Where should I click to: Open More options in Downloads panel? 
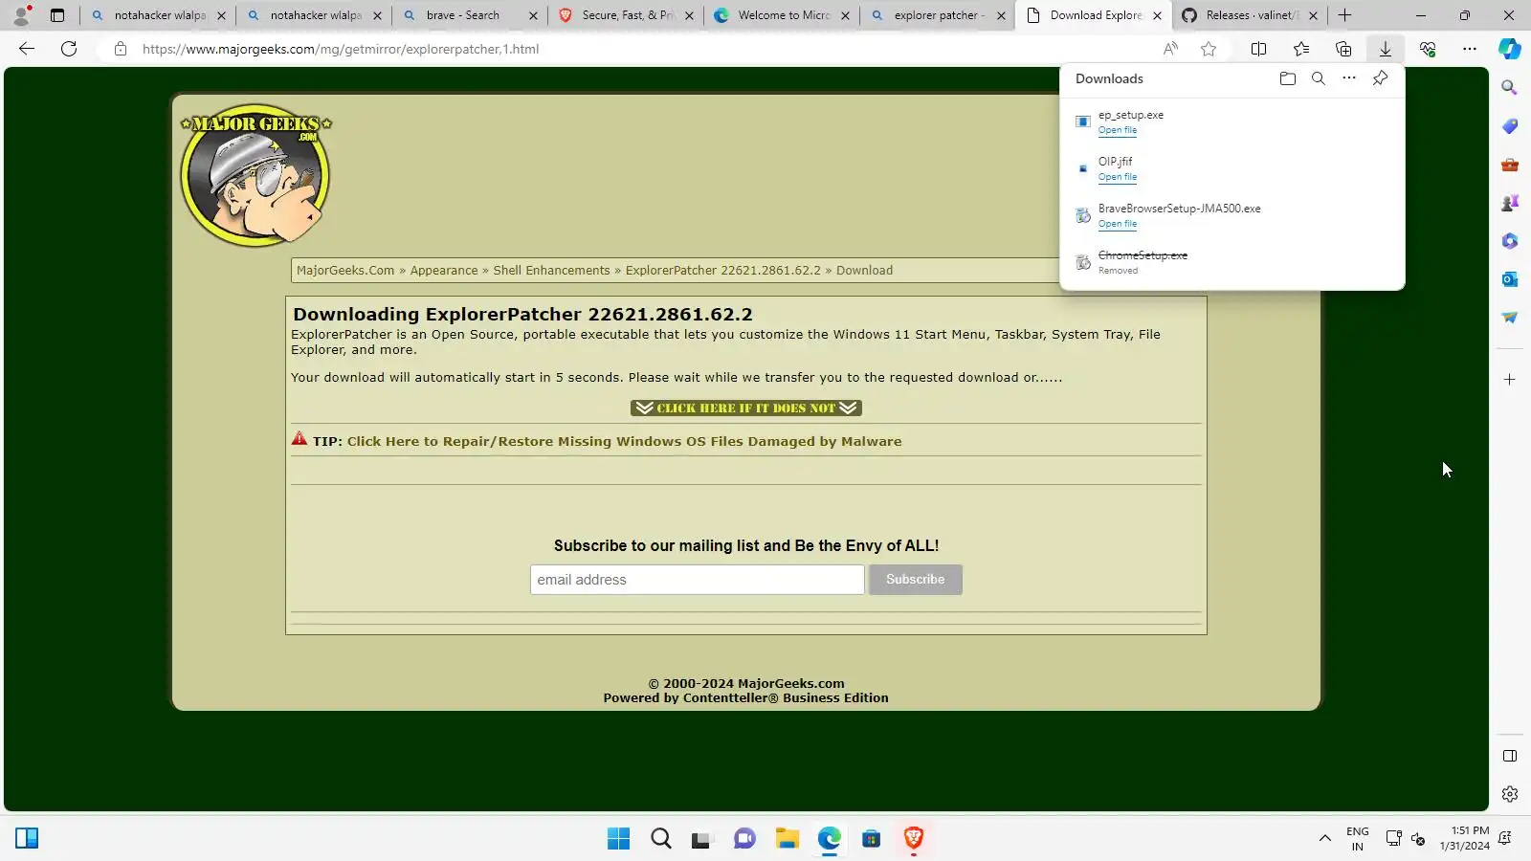[1349, 78]
